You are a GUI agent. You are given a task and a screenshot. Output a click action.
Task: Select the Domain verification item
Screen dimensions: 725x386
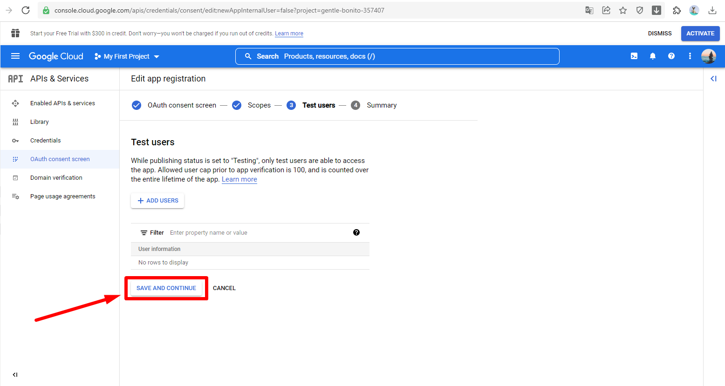point(56,178)
